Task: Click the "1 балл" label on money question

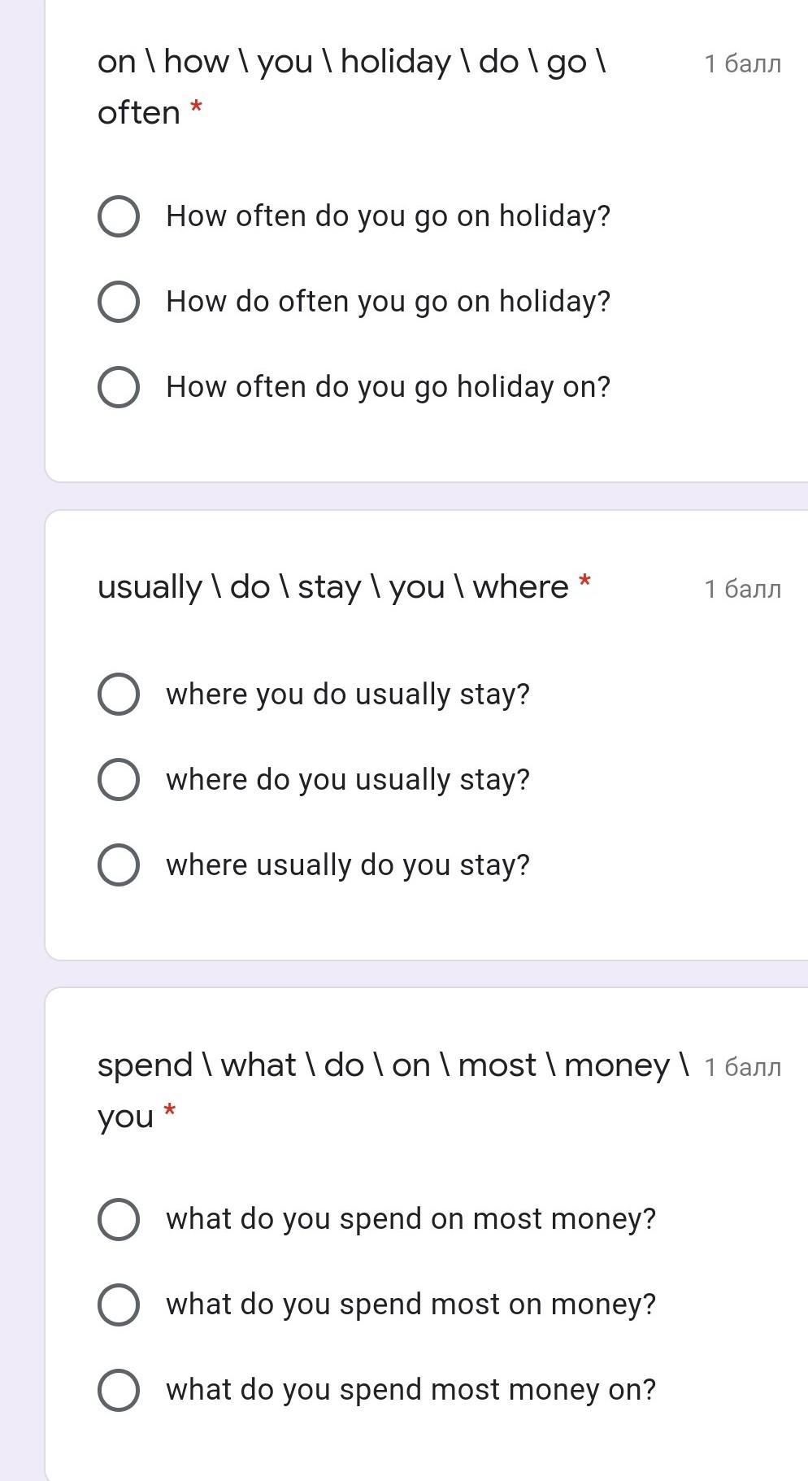Action: (742, 1067)
